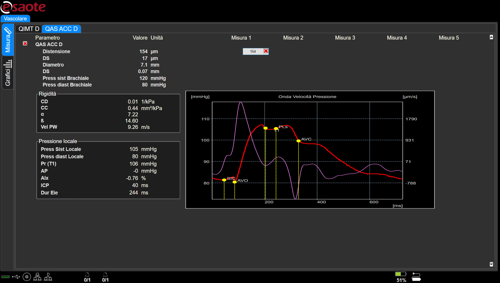Click the AVC marker on the waveform
Image resolution: width=500 pixels, height=283 pixels.
(298, 141)
